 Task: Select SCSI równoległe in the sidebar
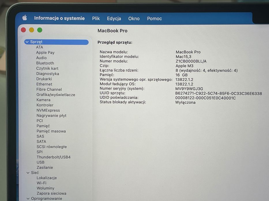[52, 147]
